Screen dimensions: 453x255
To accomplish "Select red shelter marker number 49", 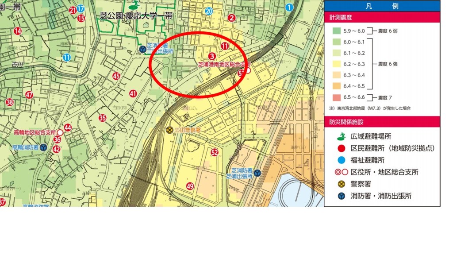I will (x=190, y=186).
